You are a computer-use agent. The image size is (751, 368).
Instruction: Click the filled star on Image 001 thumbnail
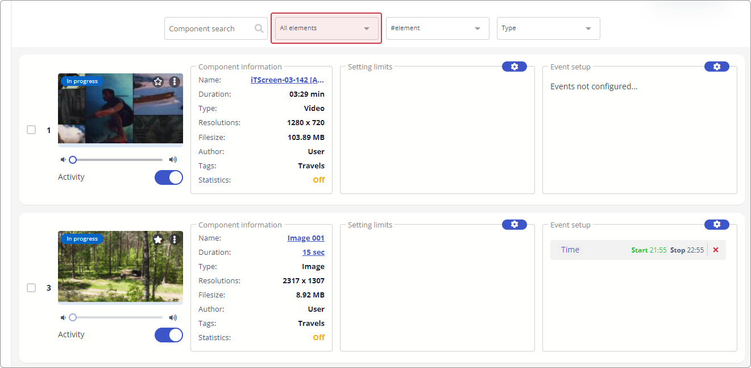pos(158,239)
